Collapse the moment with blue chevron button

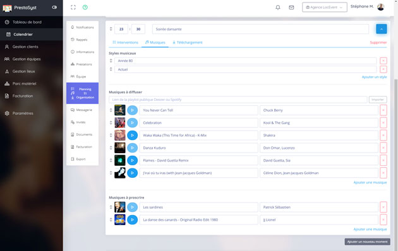(381, 29)
